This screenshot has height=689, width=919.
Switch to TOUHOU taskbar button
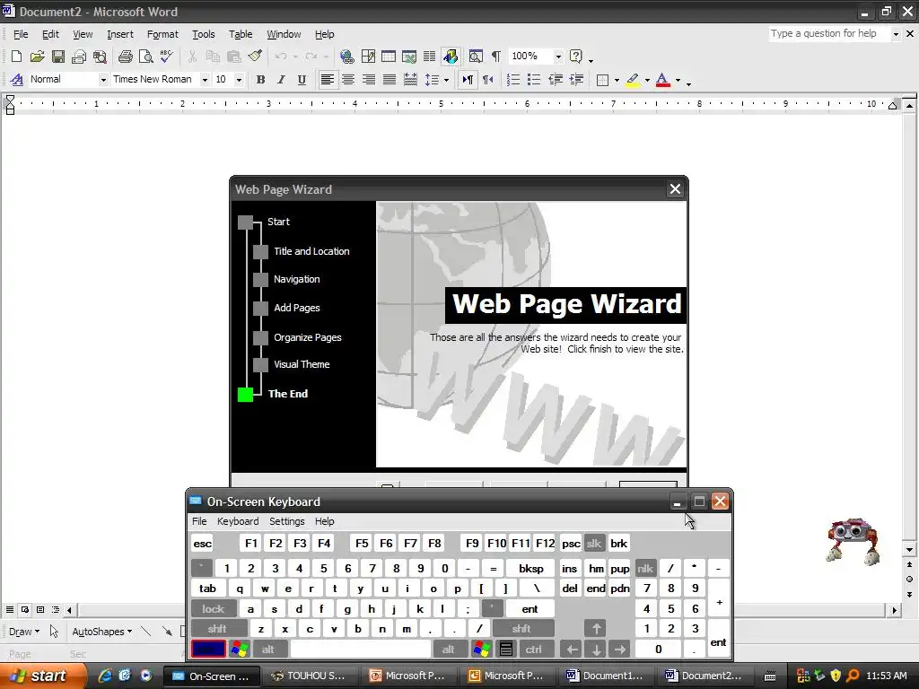coord(309,676)
